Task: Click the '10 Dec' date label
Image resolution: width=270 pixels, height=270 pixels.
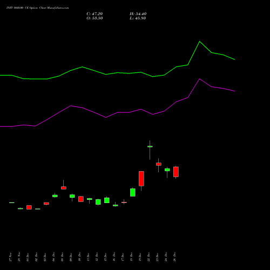Action: click(x=79, y=257)
